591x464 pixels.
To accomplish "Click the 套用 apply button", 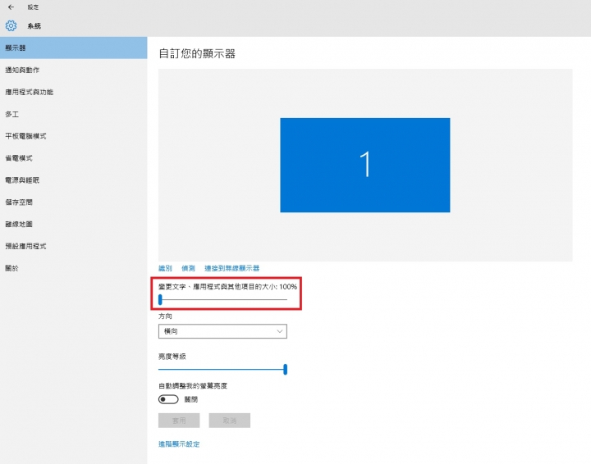I will 179,421.
